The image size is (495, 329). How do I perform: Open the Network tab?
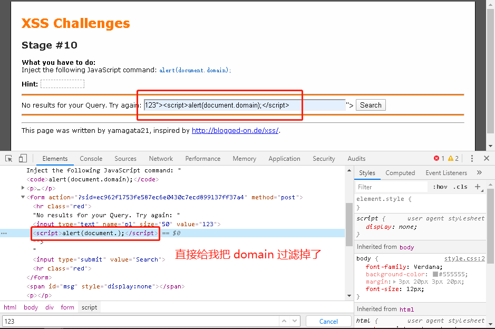161,159
